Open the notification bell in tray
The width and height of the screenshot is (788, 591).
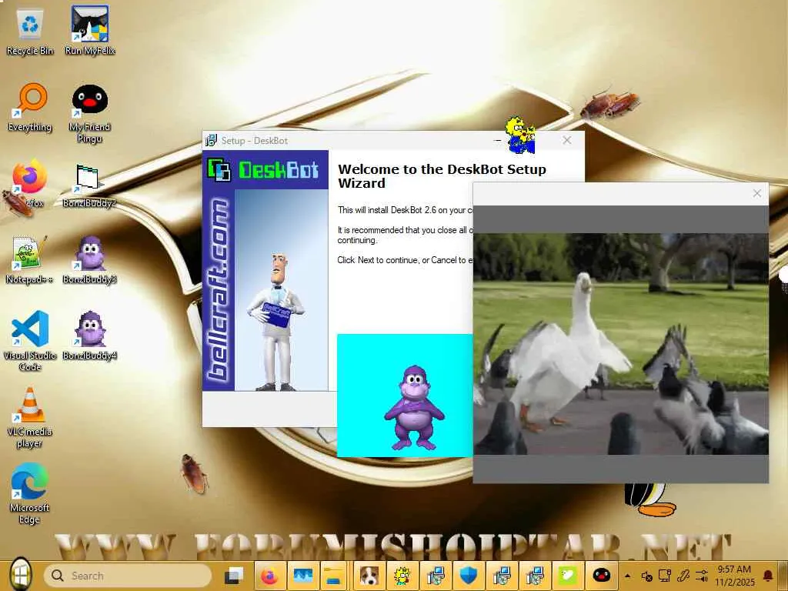[x=768, y=576]
